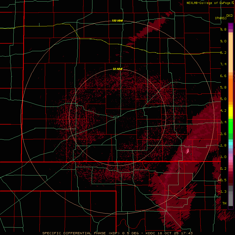Click the 2.6 value on the color scale
Image resolution: width=235 pixels, height=235 pixels.
click(x=223, y=134)
